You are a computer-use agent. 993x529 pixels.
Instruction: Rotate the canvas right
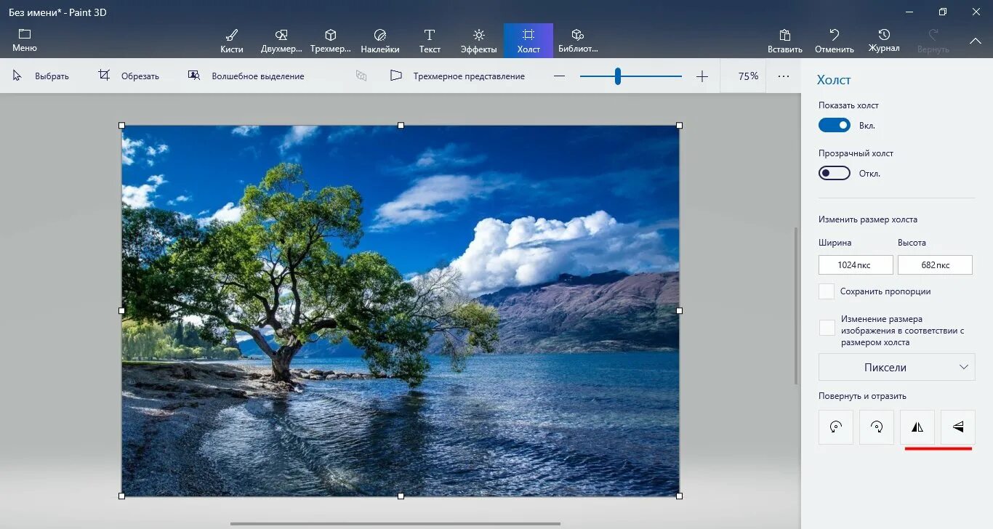pyautogui.click(x=876, y=427)
